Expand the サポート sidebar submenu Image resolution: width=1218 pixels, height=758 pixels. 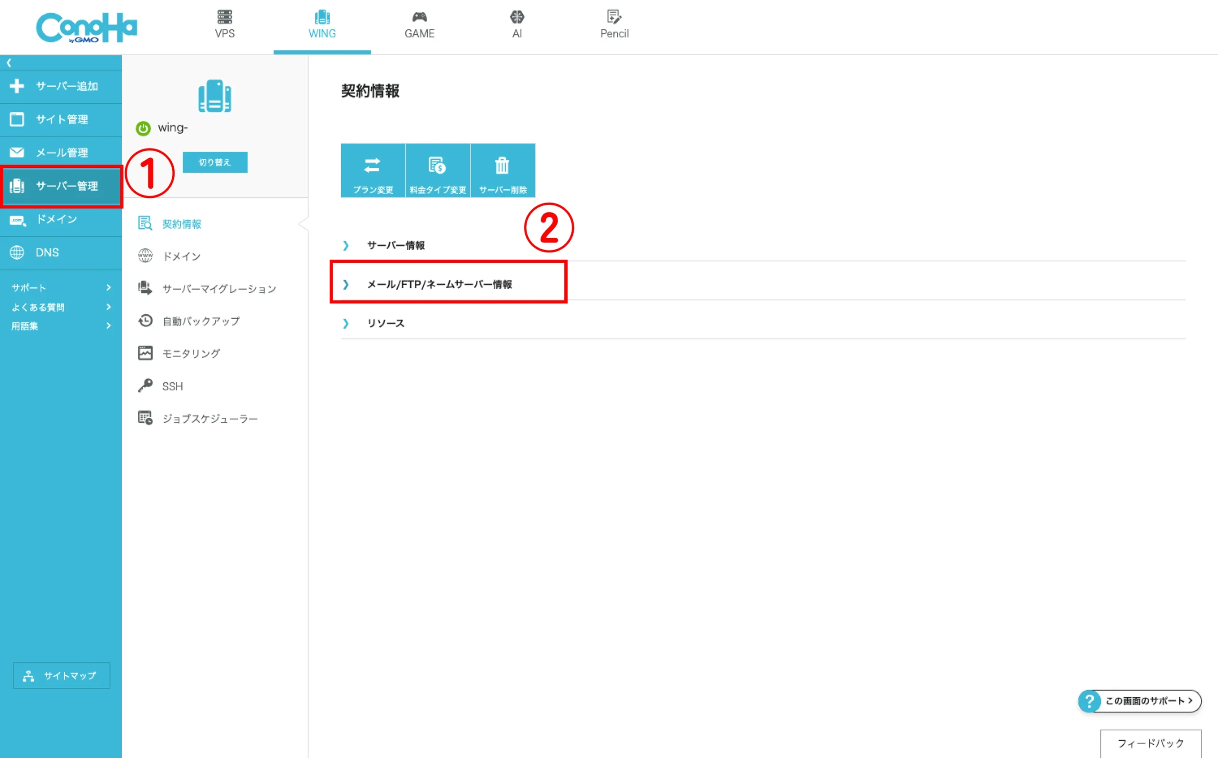point(60,287)
